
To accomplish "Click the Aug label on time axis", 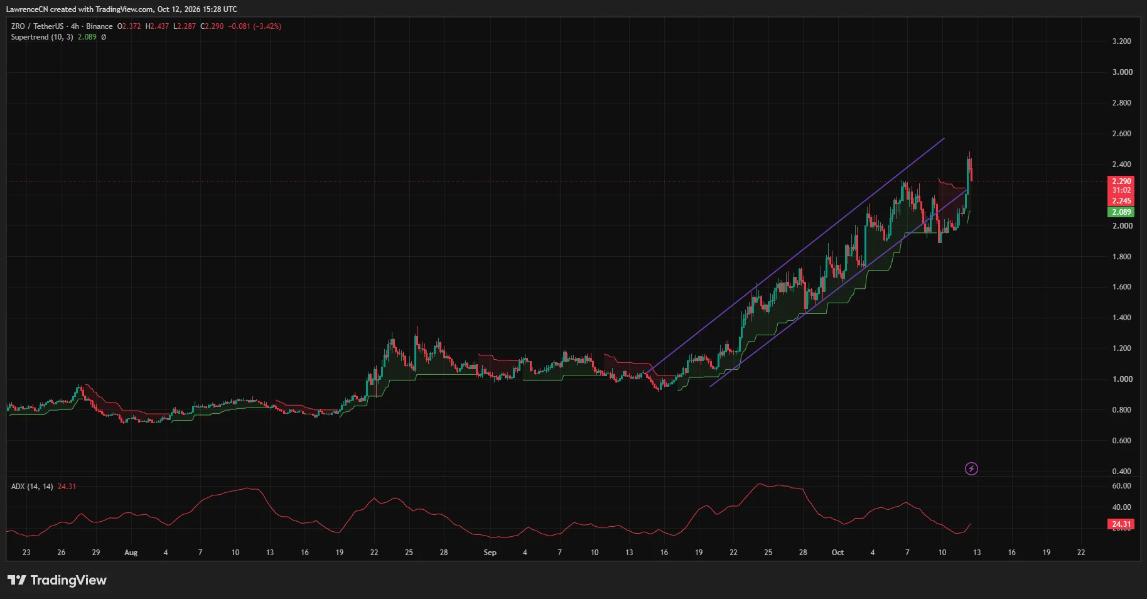I will coord(131,553).
